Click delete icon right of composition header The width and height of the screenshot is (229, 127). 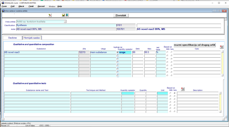coord(221,47)
